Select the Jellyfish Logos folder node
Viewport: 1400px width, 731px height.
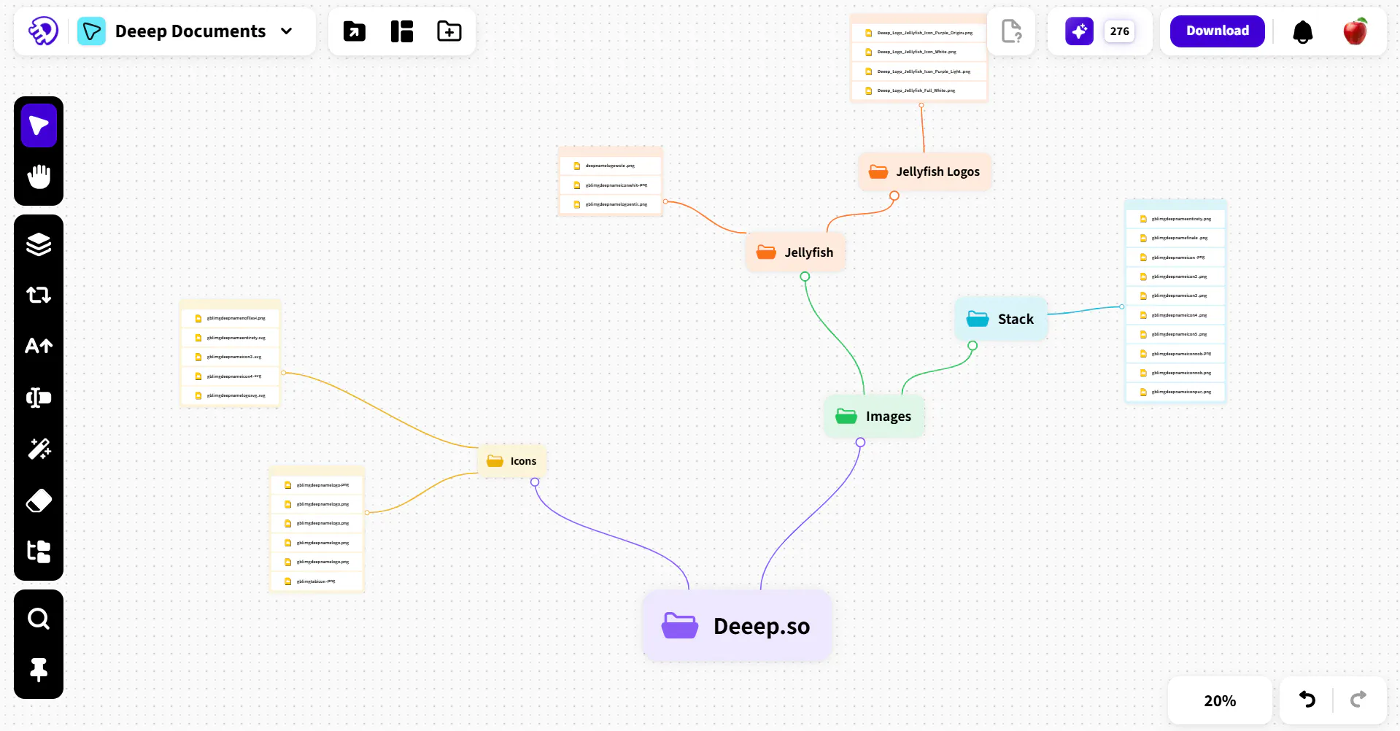pos(924,172)
